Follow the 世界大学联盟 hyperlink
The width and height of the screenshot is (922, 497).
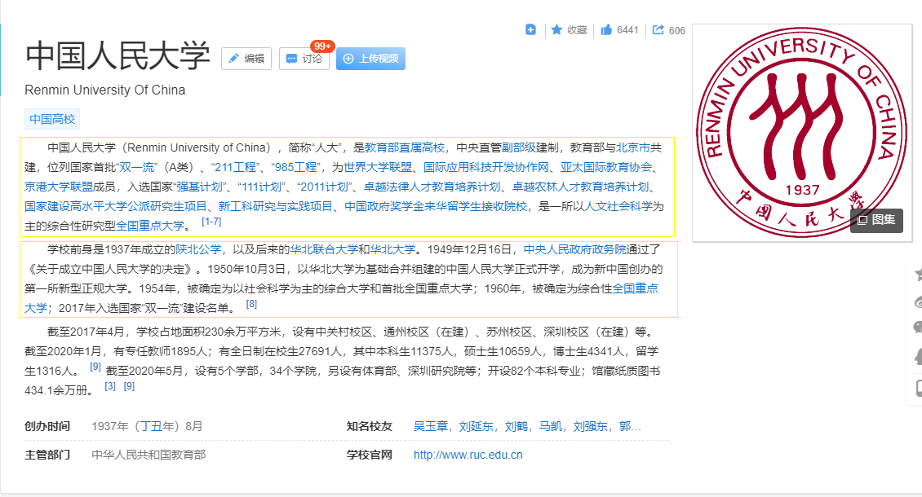coord(377,168)
